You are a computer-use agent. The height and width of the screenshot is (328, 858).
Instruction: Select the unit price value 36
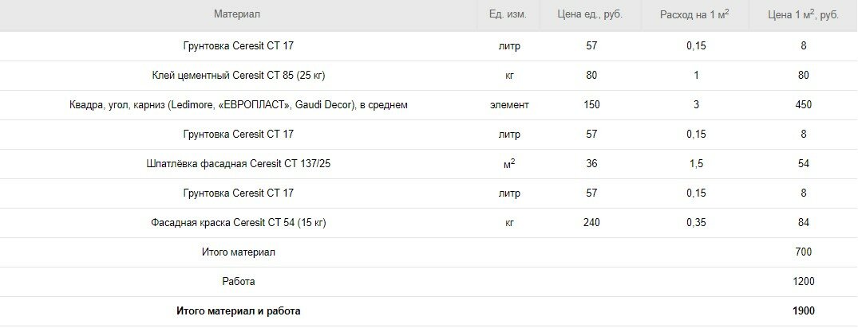click(x=591, y=164)
